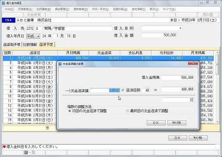Screen dimensions: 222x157
Task: Select row 平成24年 2月29日(水)
Action: tap(108, 58)
